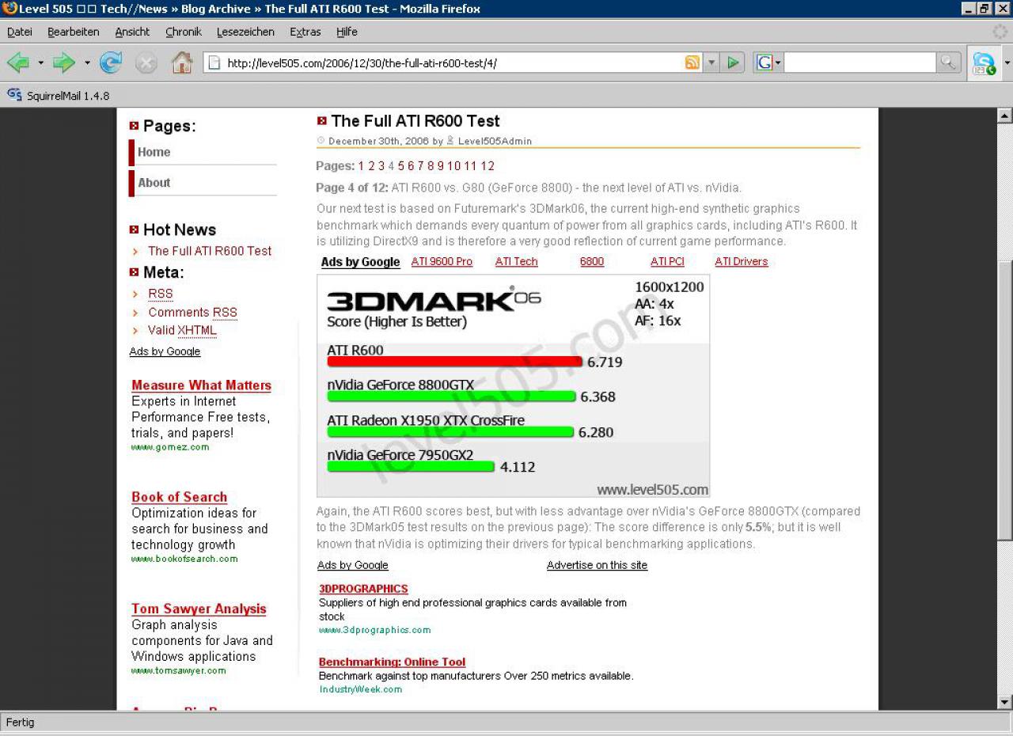Open the ATI 9600 Pro ad link

point(442,262)
